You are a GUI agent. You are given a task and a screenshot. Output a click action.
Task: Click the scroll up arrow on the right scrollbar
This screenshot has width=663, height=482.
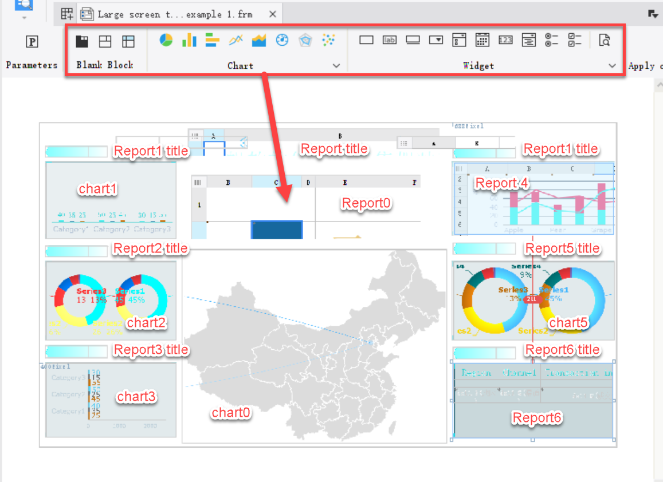click(659, 85)
